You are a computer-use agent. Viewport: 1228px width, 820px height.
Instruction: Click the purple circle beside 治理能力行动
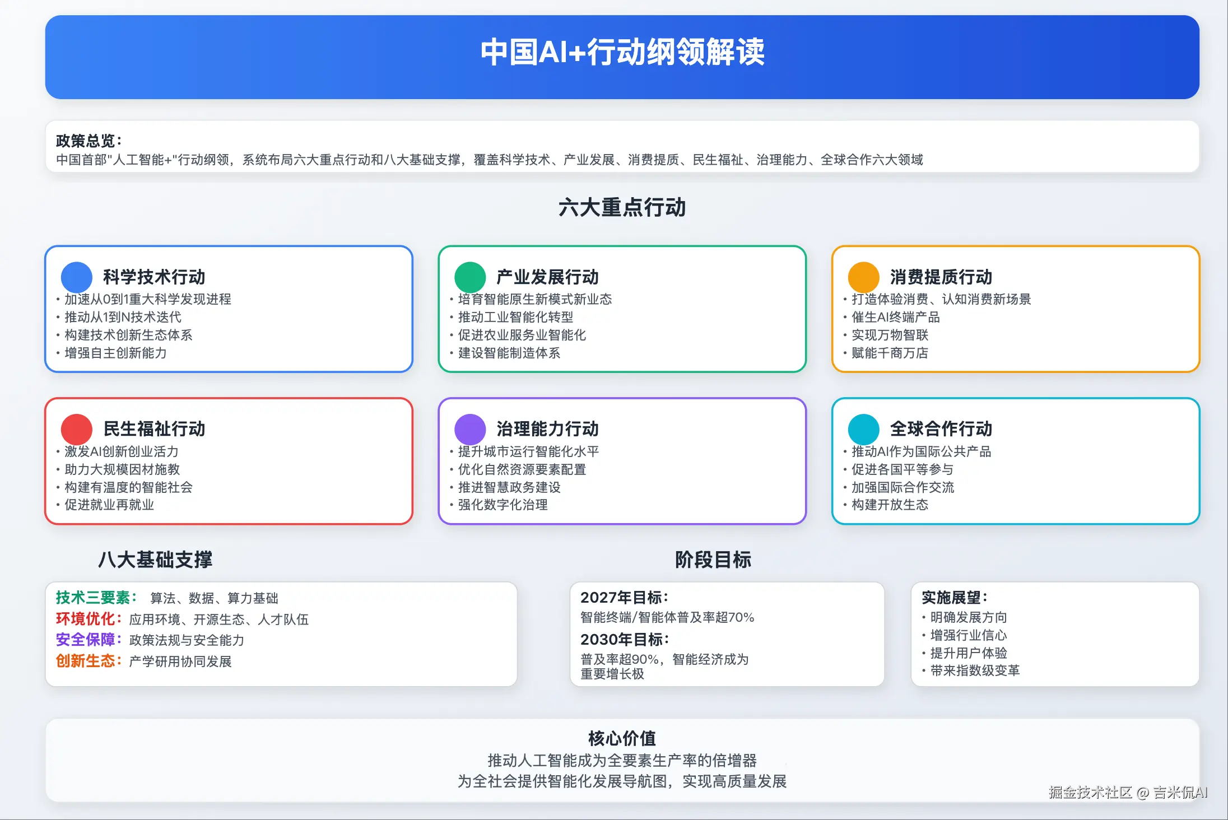470,430
